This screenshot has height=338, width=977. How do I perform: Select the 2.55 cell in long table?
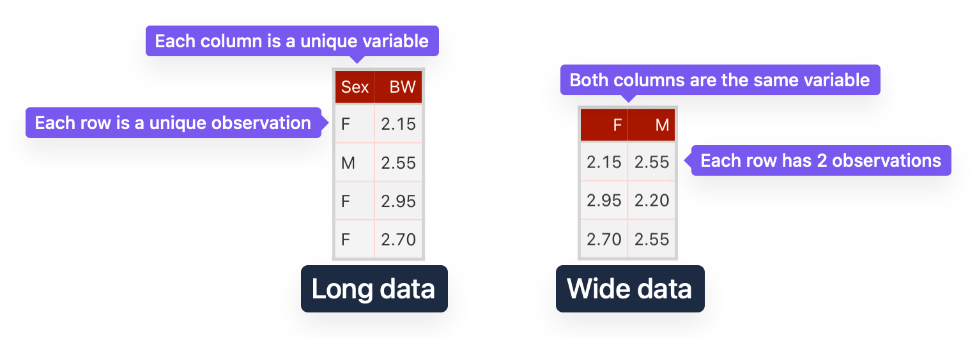(398, 162)
